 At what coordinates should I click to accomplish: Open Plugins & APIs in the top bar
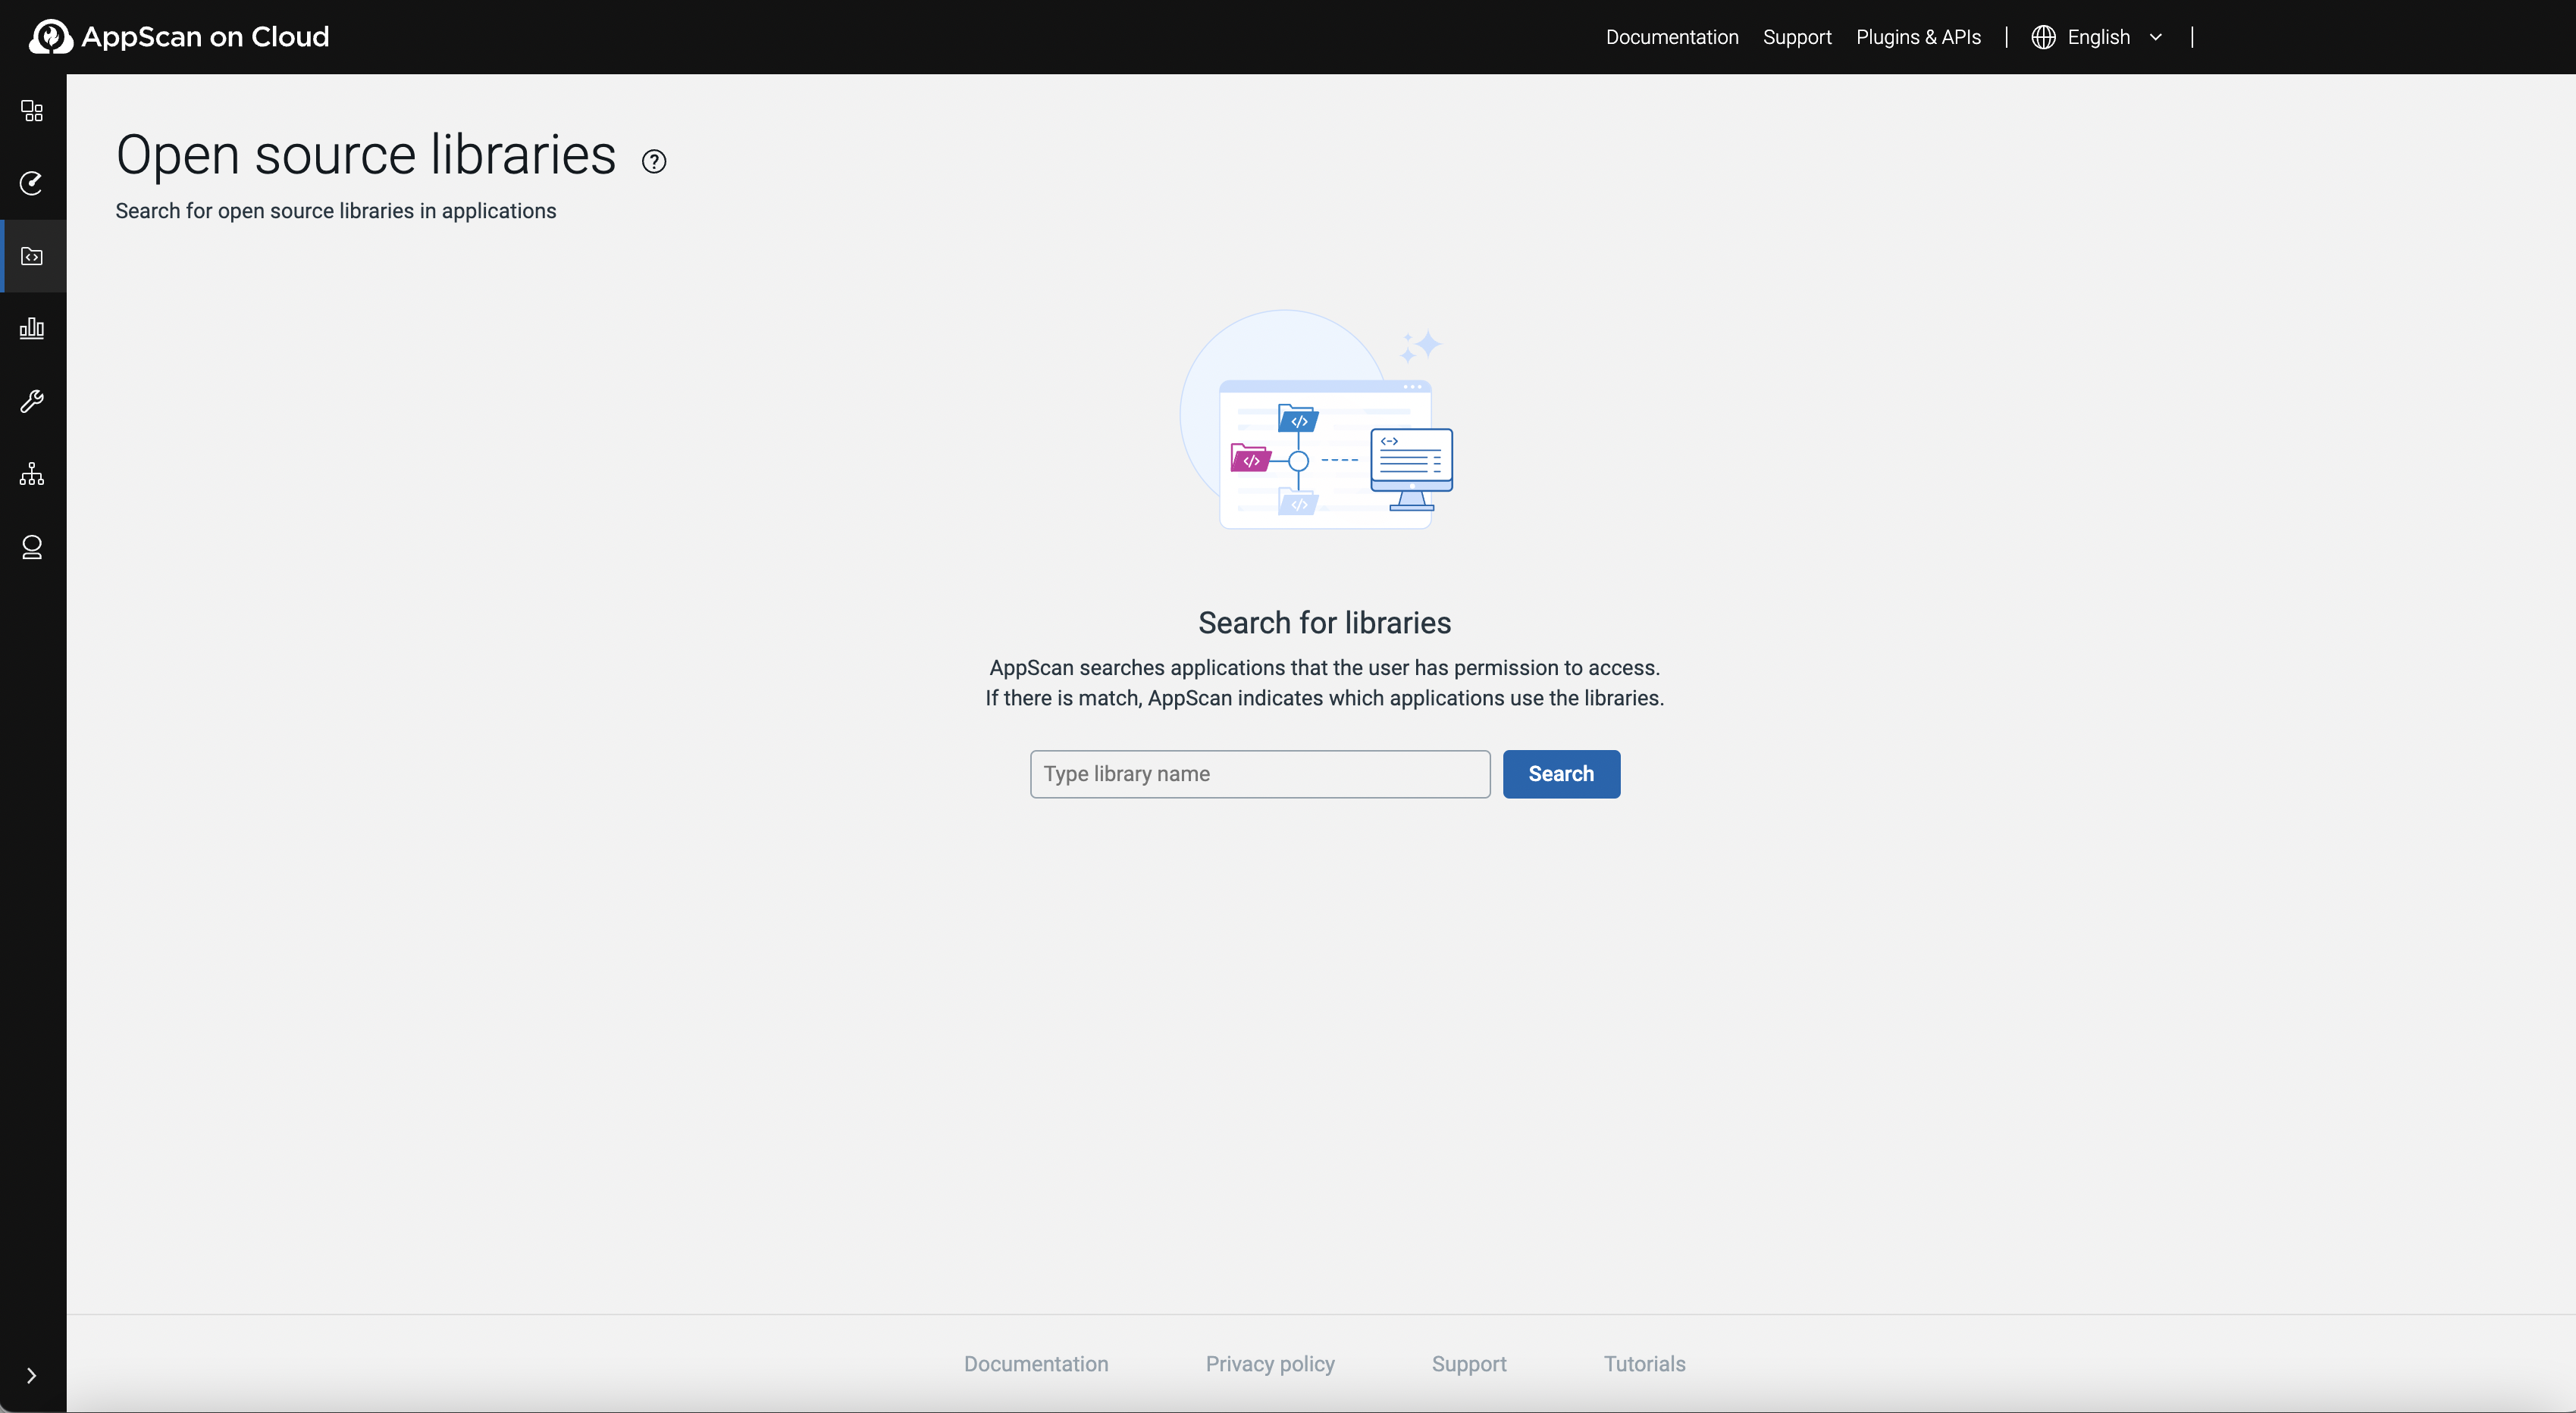coord(1918,37)
